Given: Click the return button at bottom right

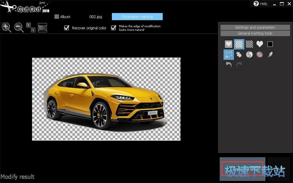Looking at the screenshot, I should pyautogui.click(x=242, y=169).
